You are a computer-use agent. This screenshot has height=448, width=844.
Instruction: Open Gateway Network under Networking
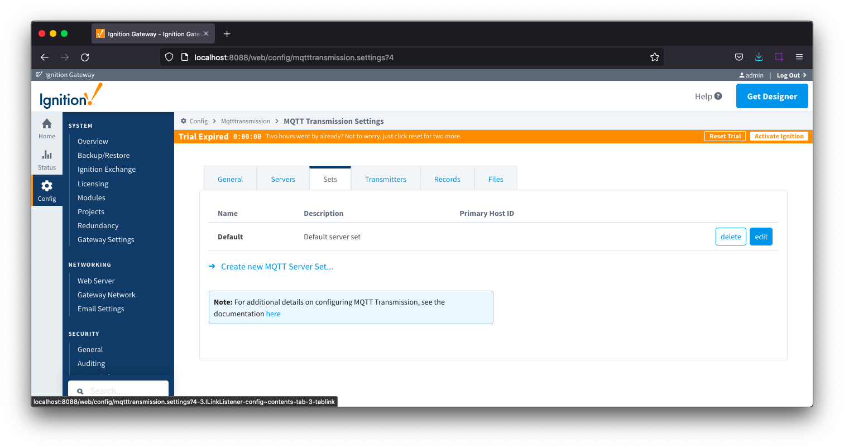click(x=107, y=295)
